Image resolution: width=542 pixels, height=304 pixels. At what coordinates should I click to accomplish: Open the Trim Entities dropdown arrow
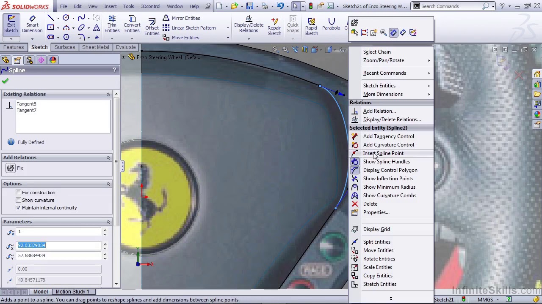112,38
